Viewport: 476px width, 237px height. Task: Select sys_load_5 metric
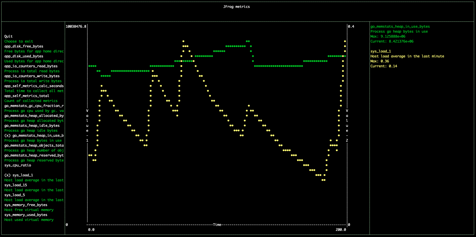(15, 195)
